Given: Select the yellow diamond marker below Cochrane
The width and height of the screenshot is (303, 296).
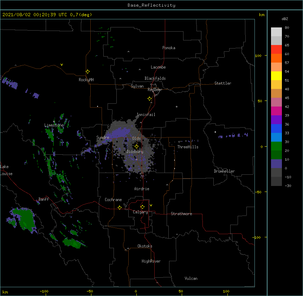Looking at the screenshot, I should [120, 207].
